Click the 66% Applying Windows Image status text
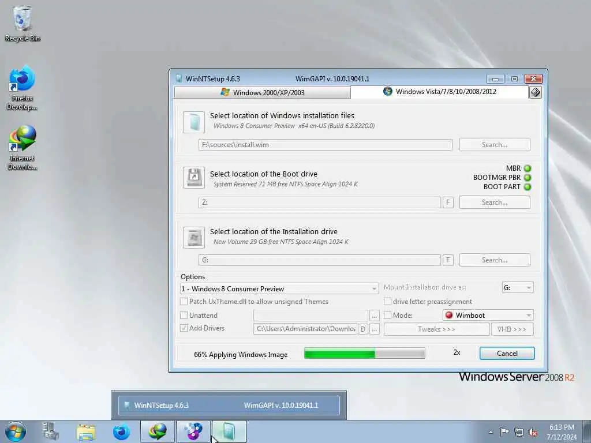 (x=241, y=355)
